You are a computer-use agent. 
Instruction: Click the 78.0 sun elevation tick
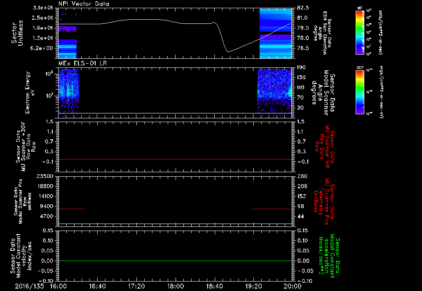[303, 38]
